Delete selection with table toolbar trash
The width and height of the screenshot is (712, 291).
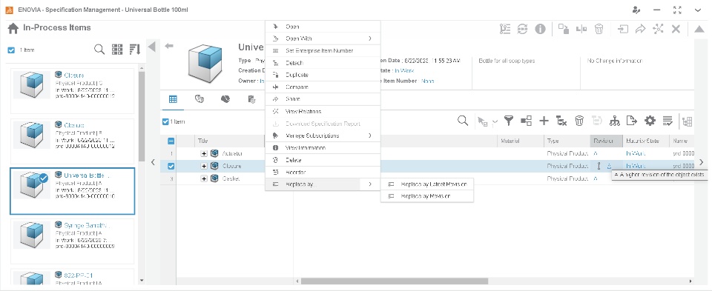pyautogui.click(x=579, y=121)
